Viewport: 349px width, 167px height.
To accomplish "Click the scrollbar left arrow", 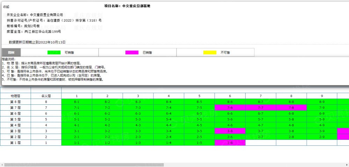I will point(2,165).
